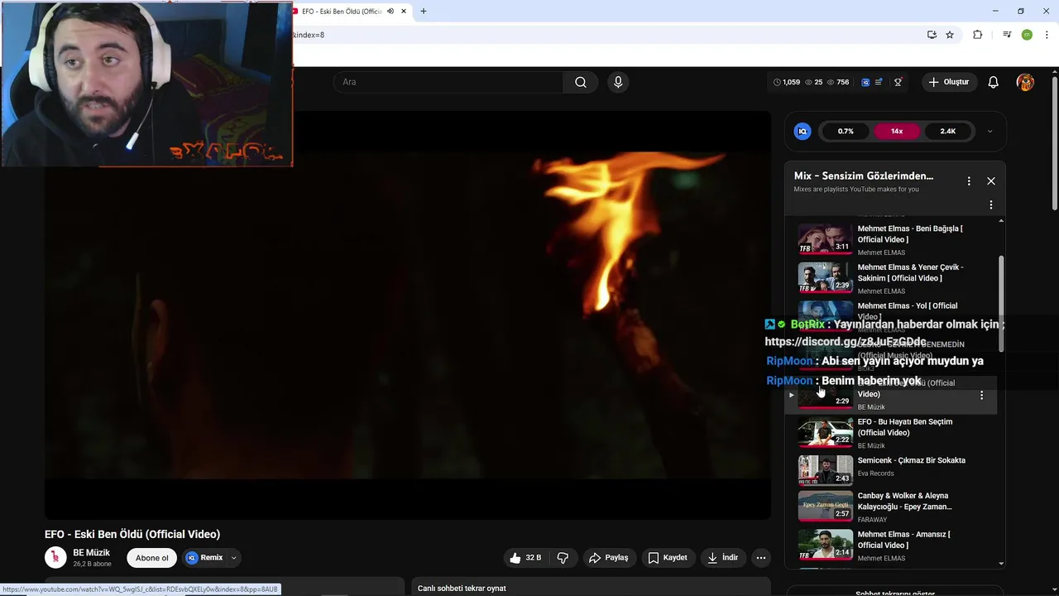
Task: Like the video with 32 B thumbs up
Action: pos(525,558)
